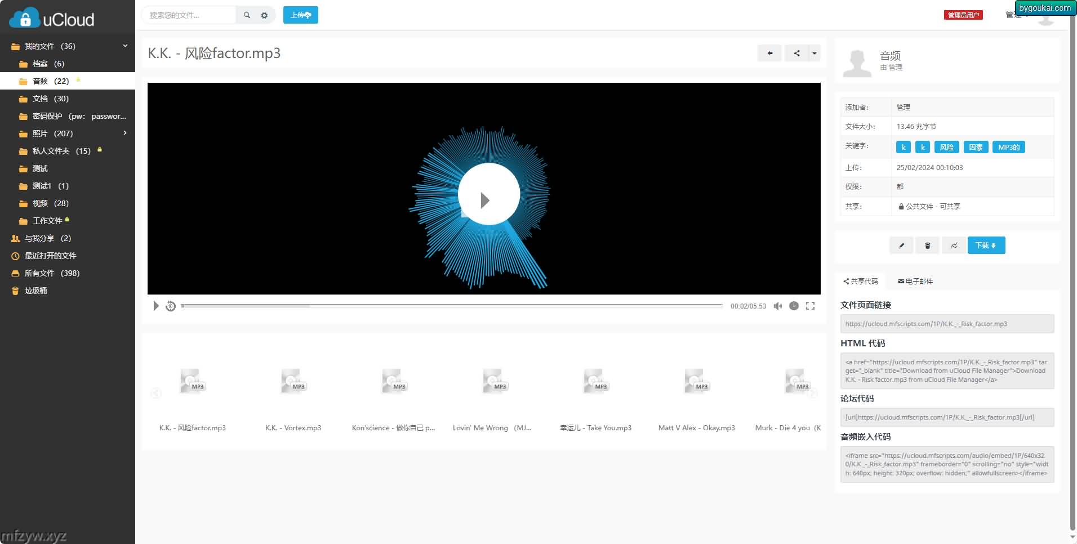Click the audio progress seek bar
This screenshot has width=1077, height=544.
point(452,306)
